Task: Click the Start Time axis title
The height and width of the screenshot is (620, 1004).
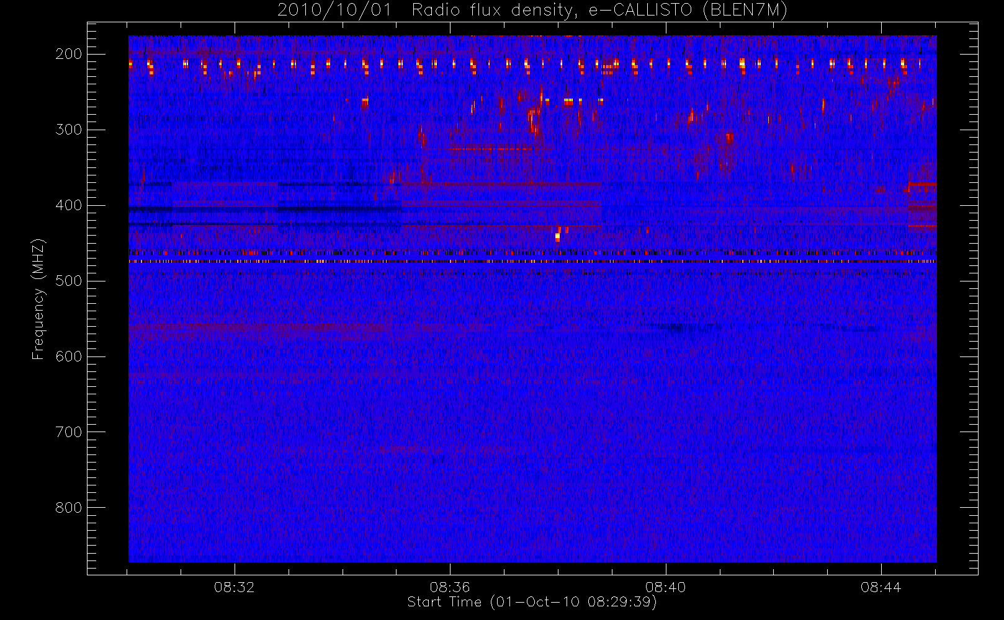Action: click(x=532, y=602)
